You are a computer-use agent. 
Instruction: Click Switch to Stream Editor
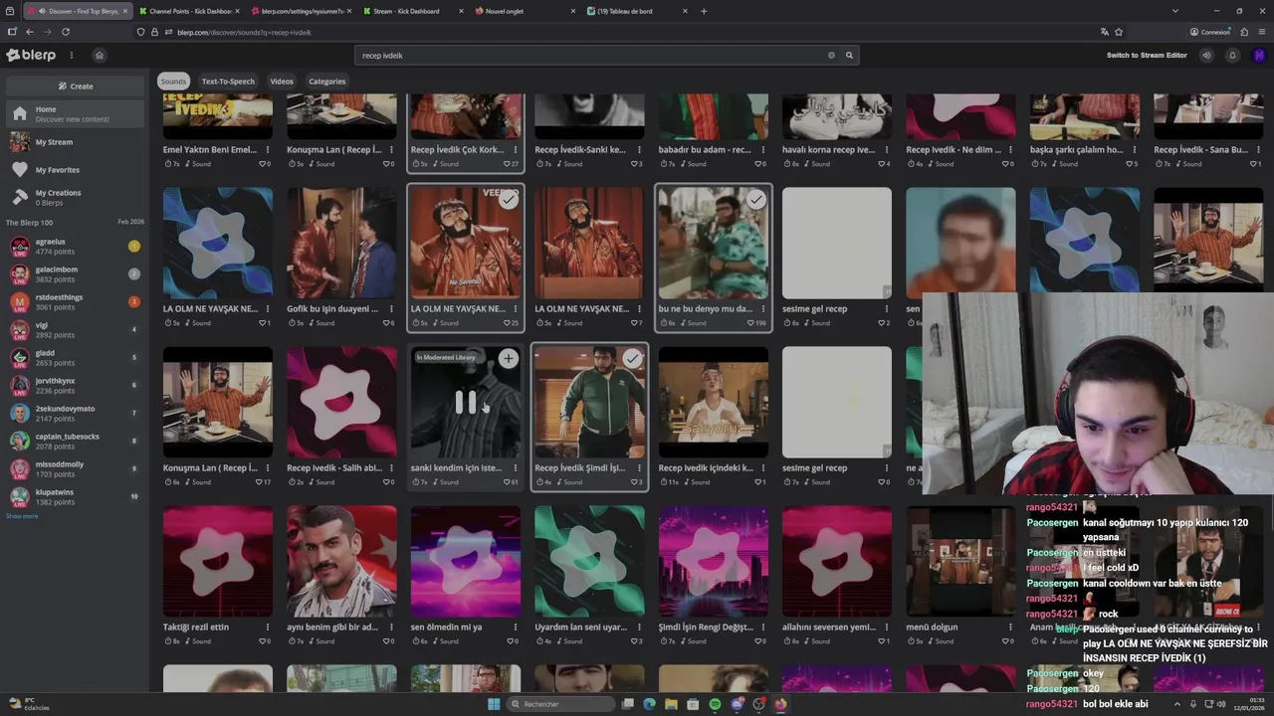pos(1147,56)
